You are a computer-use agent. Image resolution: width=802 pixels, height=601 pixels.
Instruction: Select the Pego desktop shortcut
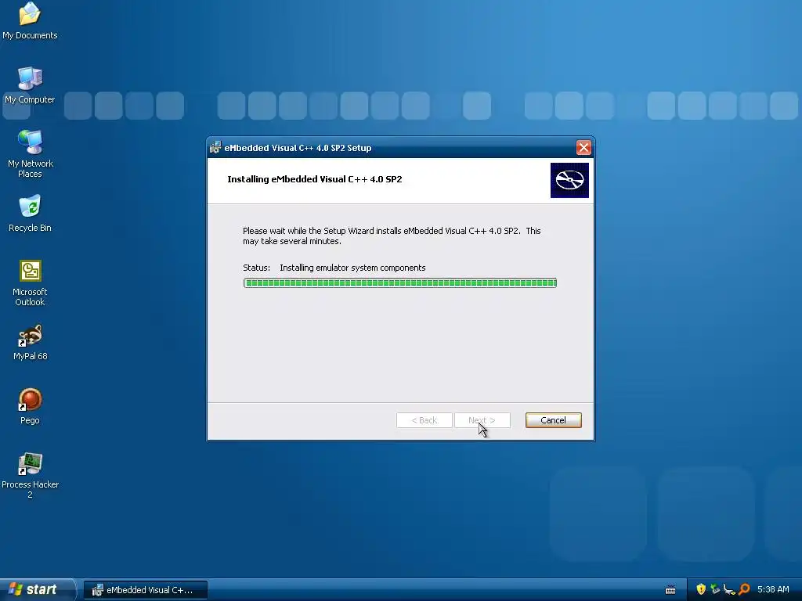click(x=30, y=406)
